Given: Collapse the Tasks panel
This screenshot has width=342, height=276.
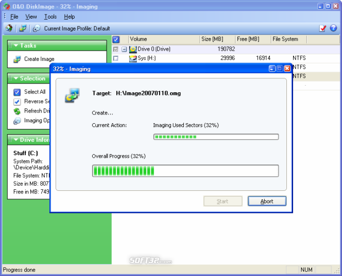Looking at the screenshot, I should 16,45.
